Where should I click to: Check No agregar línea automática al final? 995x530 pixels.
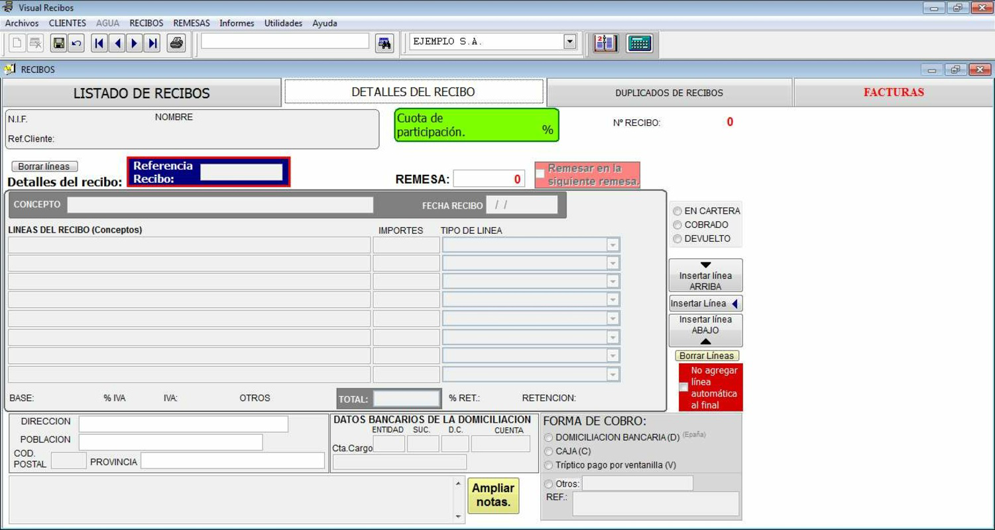683,387
